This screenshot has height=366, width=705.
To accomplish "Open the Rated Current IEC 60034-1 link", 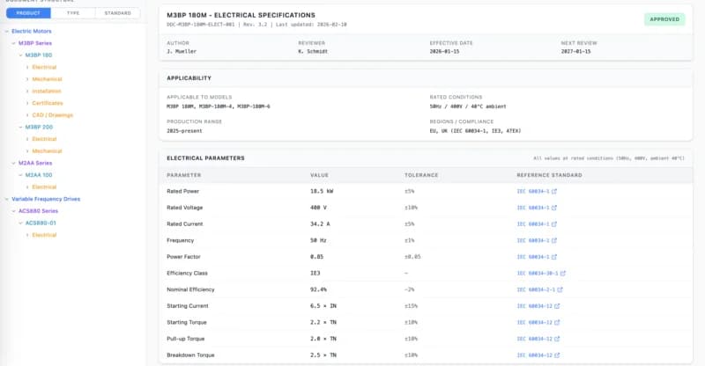I will pos(532,224).
